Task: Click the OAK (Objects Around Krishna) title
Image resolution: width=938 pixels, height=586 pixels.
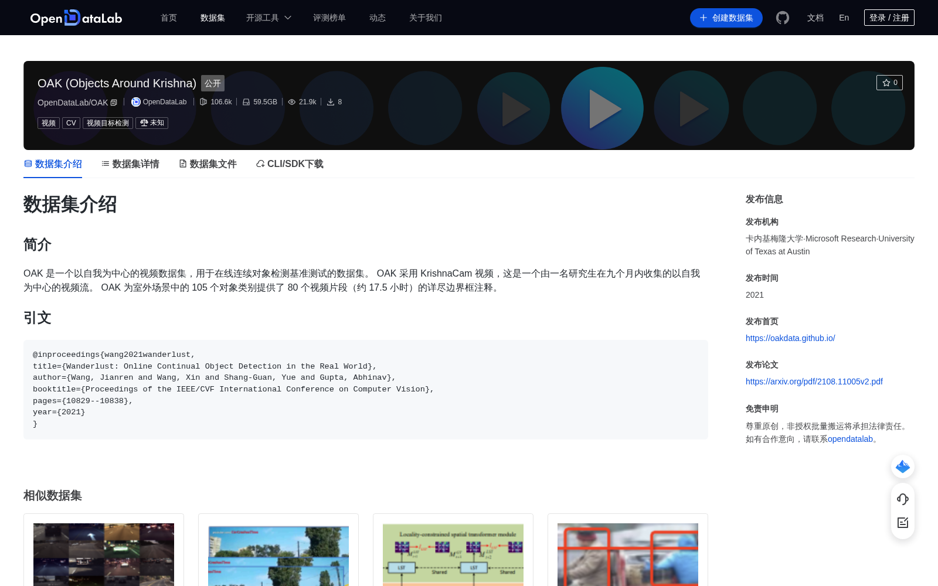Action: (x=117, y=83)
